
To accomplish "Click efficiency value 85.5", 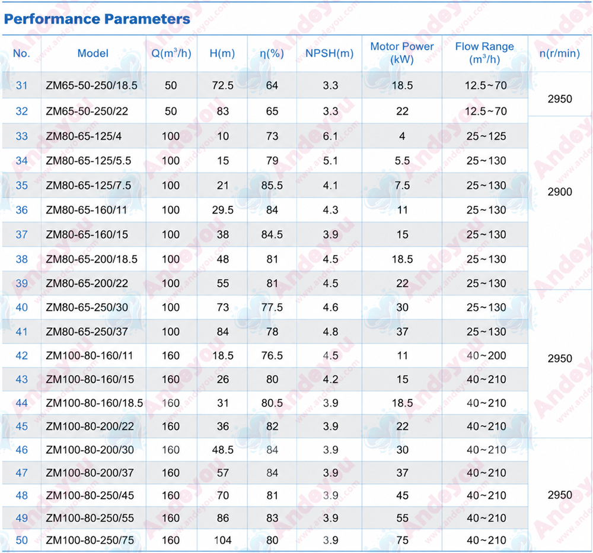I will [x=272, y=186].
